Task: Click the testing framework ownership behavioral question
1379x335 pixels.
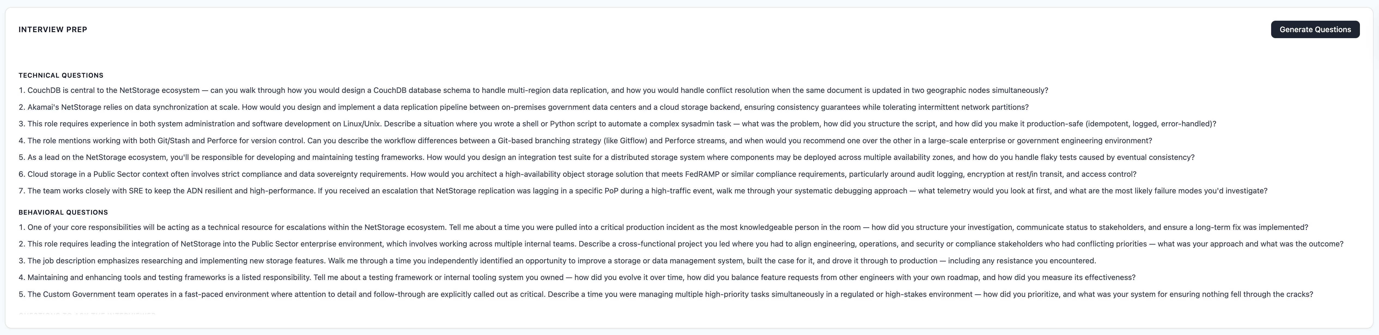Action: point(577,278)
